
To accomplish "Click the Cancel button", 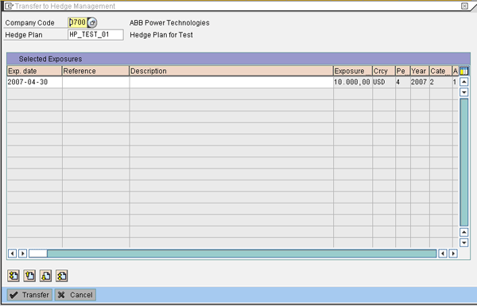I will [76, 295].
